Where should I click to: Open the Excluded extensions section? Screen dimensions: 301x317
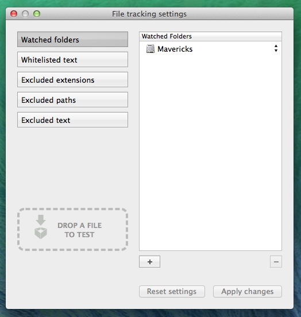[72, 80]
